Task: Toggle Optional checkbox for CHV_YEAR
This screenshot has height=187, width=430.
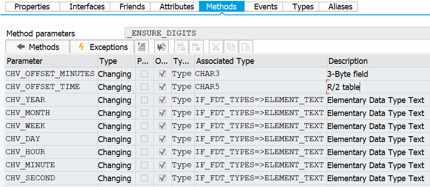Action: (x=162, y=100)
